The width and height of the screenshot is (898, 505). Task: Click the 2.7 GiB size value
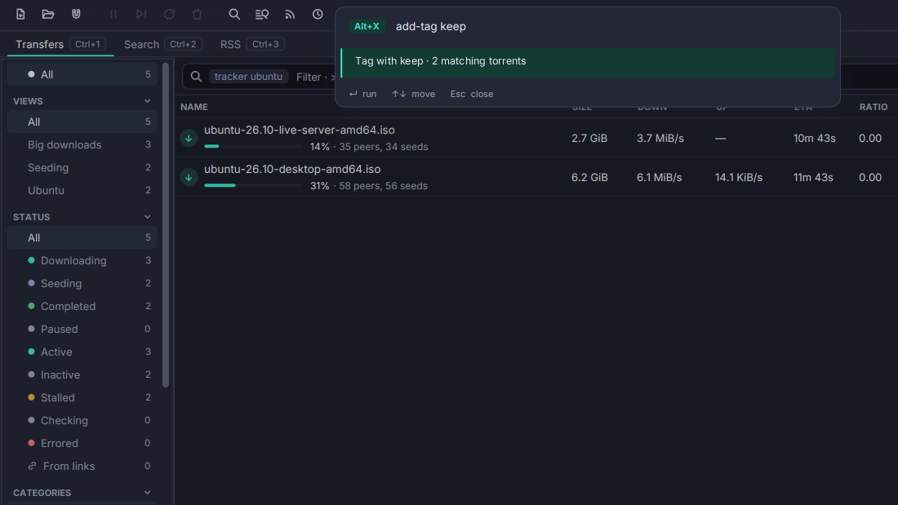coord(589,138)
